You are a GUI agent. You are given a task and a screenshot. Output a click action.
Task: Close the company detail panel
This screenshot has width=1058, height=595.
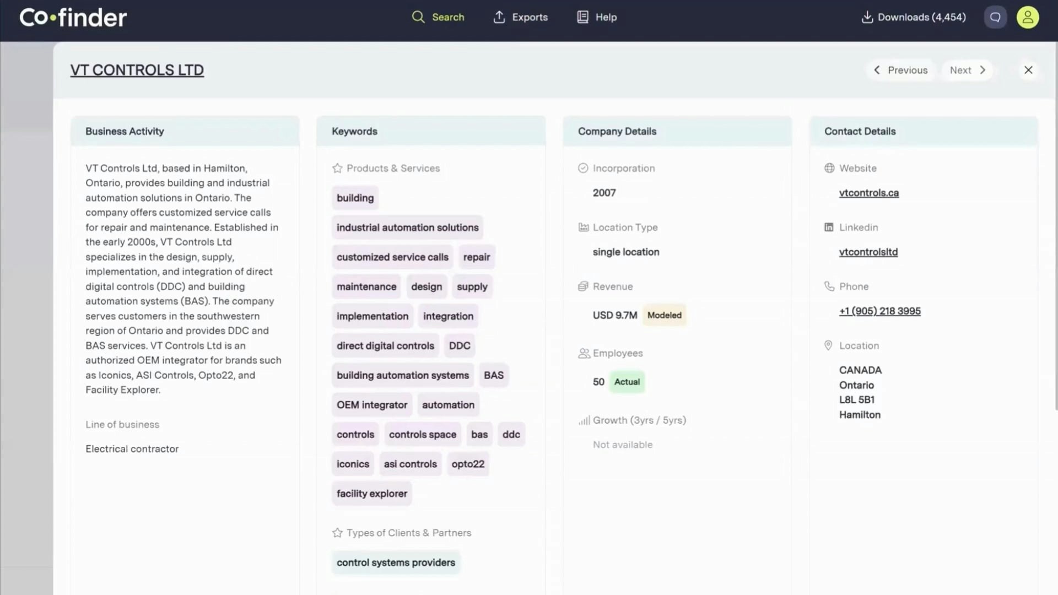click(x=1028, y=70)
